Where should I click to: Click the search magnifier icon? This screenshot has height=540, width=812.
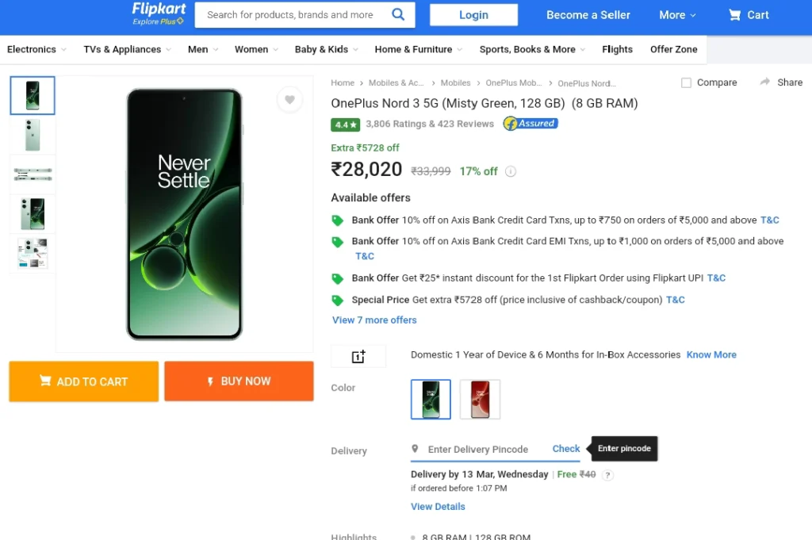(398, 14)
